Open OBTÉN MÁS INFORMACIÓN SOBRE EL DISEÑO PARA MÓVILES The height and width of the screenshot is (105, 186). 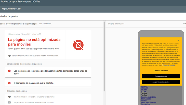[x=35, y=56]
